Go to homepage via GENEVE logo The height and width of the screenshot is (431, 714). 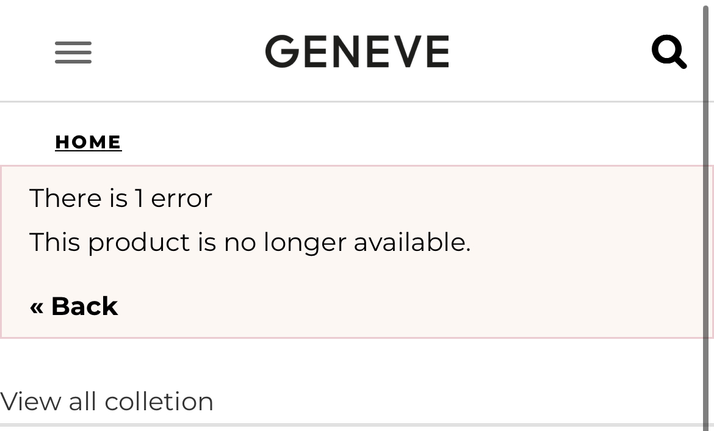[358, 51]
